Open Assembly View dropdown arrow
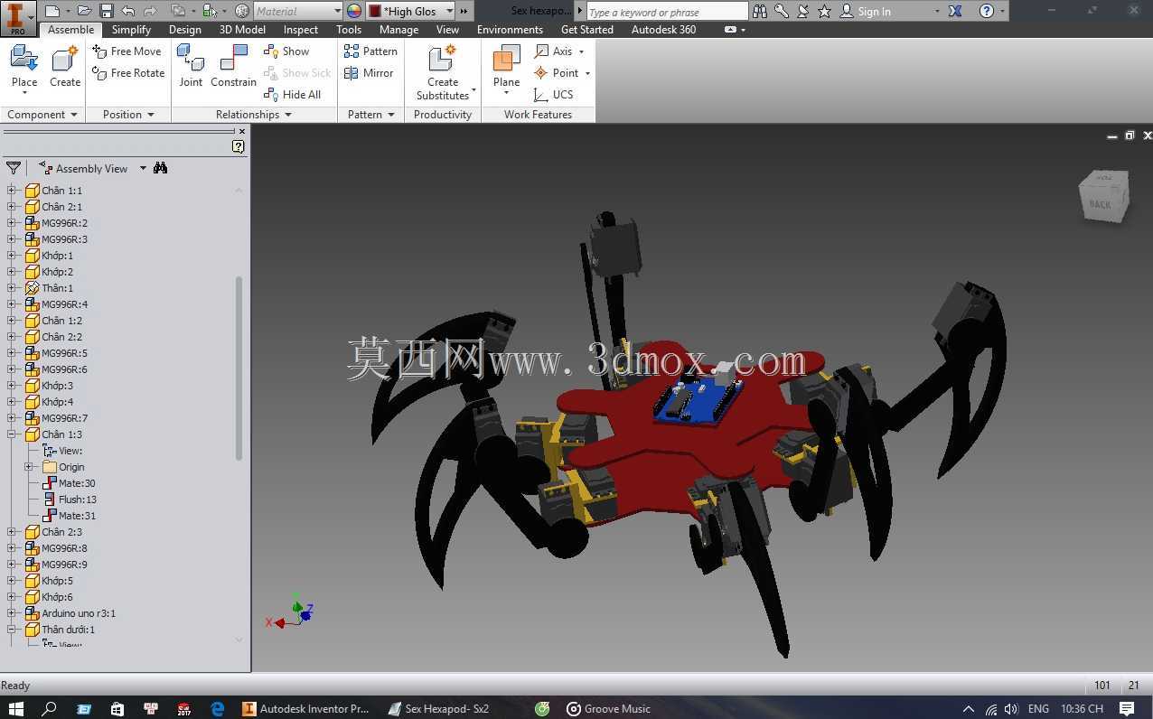This screenshot has height=719, width=1153. tap(143, 168)
